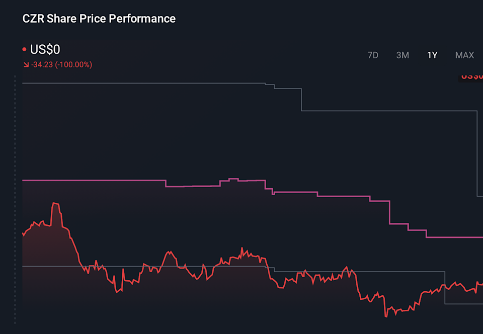The width and height of the screenshot is (483, 334).
Task: Click the left starting point of the red line
Action: click(x=23, y=235)
